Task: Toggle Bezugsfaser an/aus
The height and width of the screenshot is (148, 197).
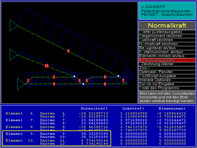Action: click(167, 48)
